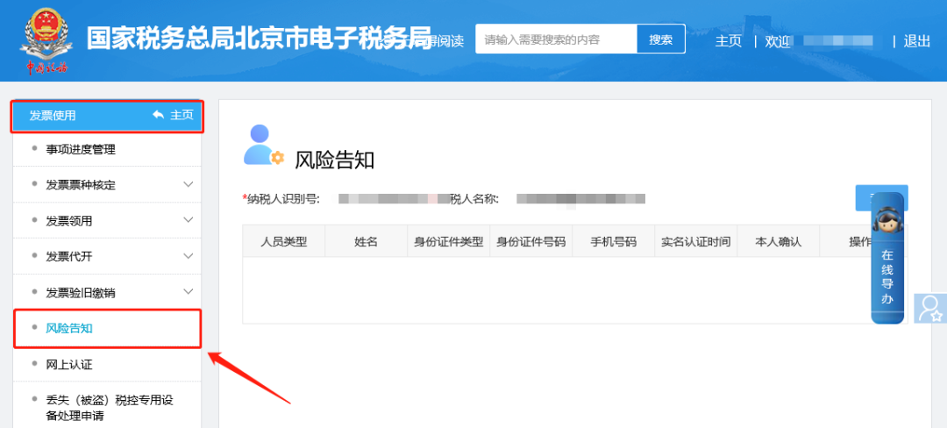Click the 搜索 search button

tap(661, 39)
